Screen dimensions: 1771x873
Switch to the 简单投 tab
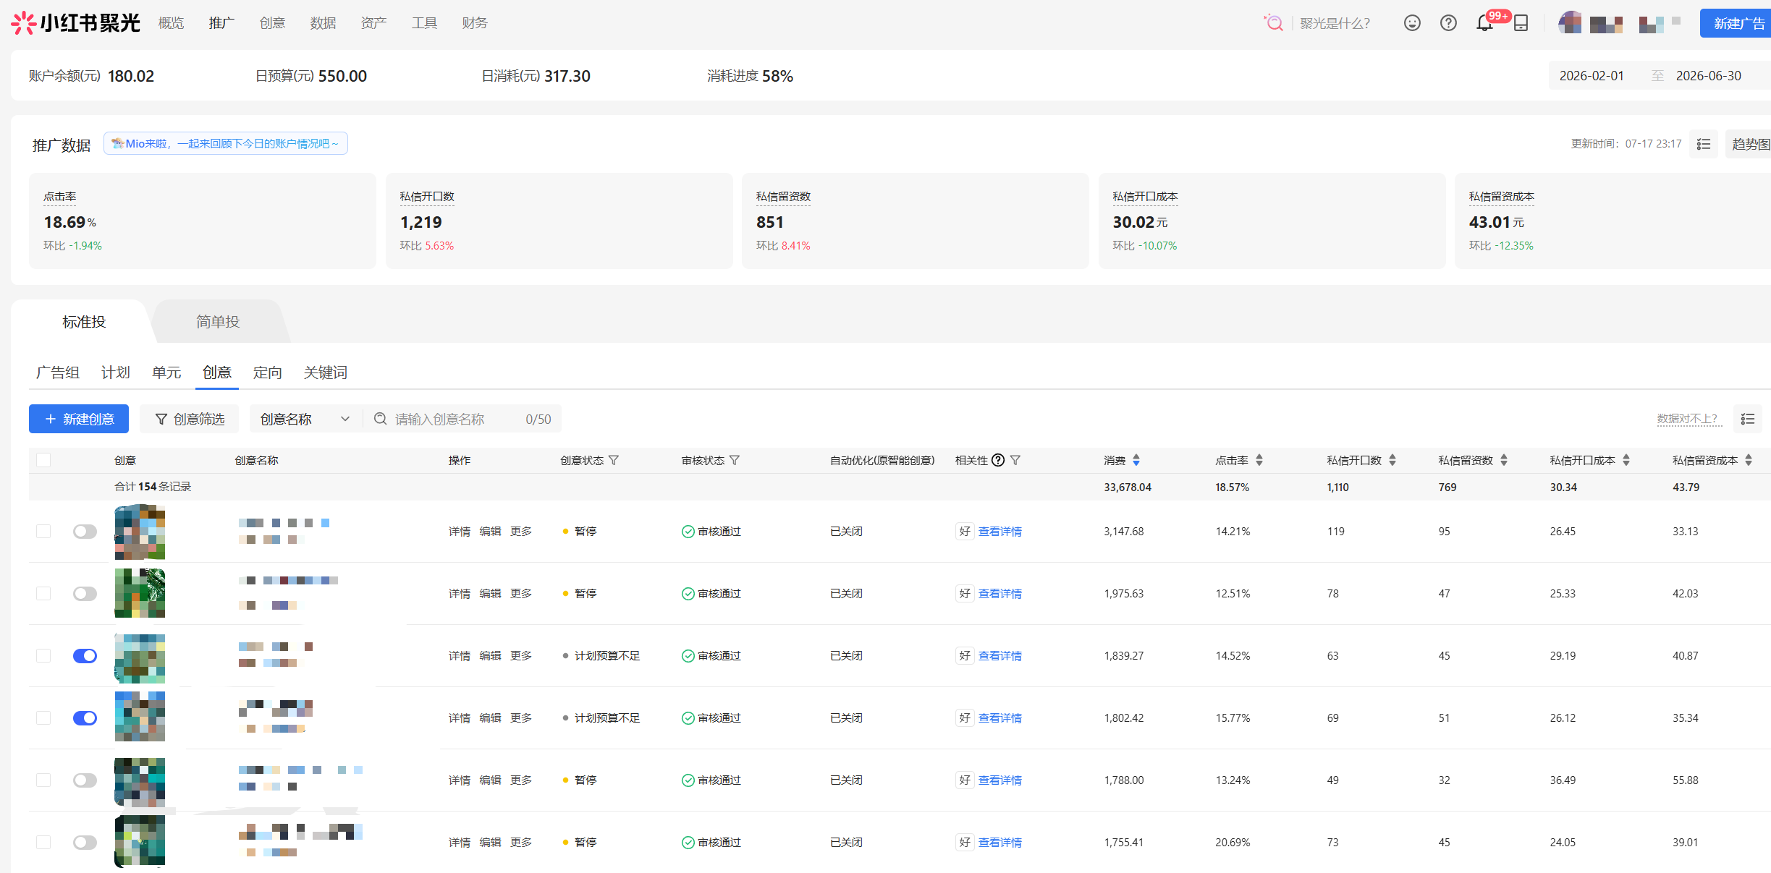click(218, 322)
